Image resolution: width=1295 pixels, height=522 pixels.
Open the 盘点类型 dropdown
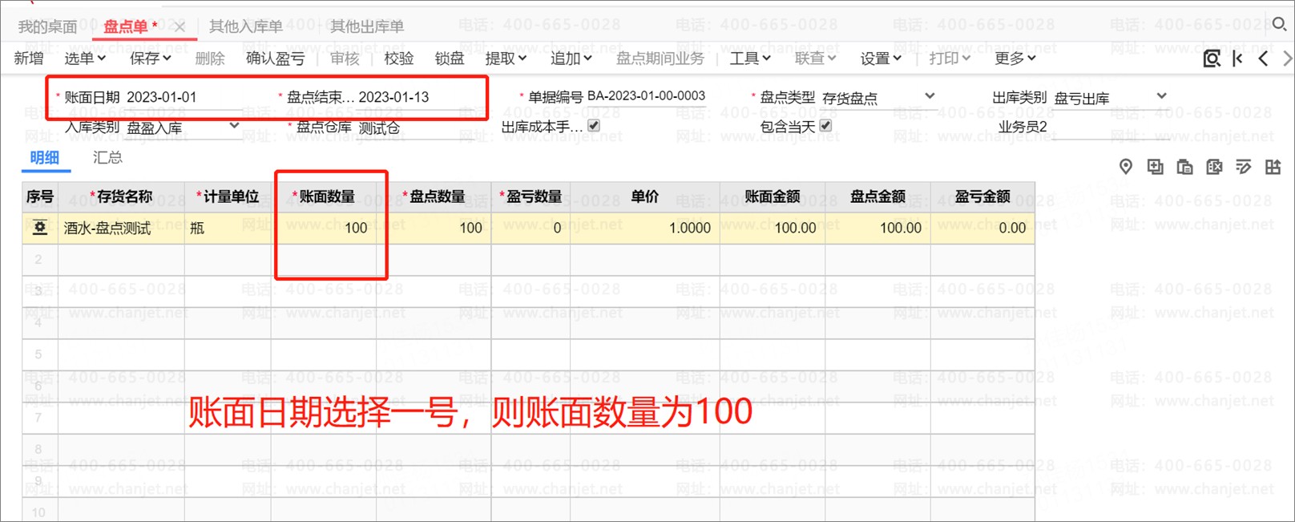(x=930, y=96)
